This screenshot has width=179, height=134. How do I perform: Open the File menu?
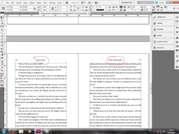tap(7, 3)
